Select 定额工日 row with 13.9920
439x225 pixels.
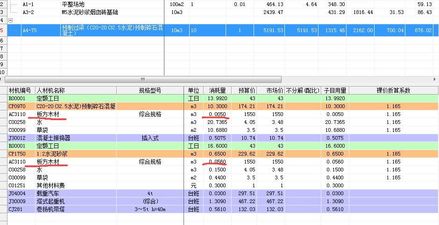tap(223, 98)
